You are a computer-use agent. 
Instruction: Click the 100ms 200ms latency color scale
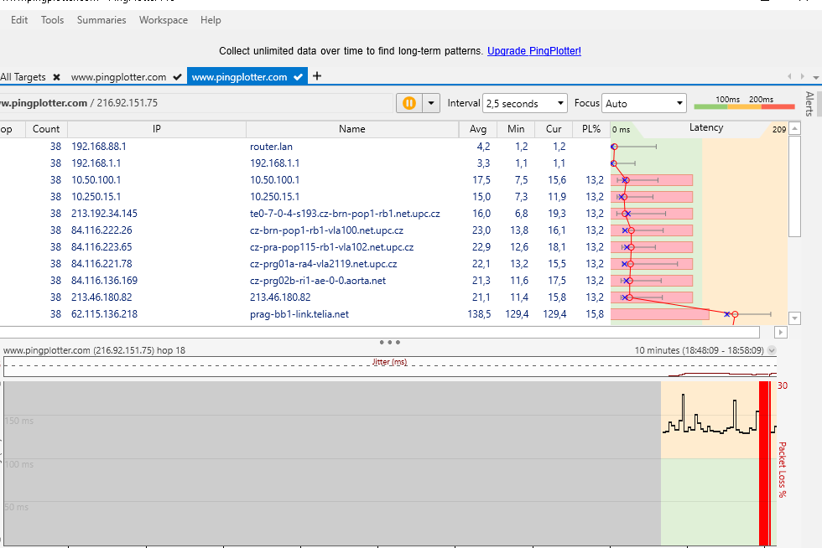coord(744,103)
